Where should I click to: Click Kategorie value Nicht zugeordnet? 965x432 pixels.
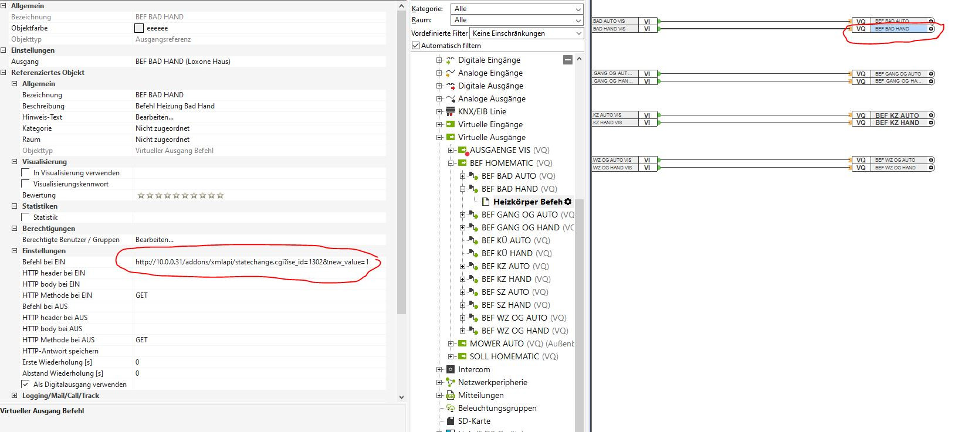point(162,128)
